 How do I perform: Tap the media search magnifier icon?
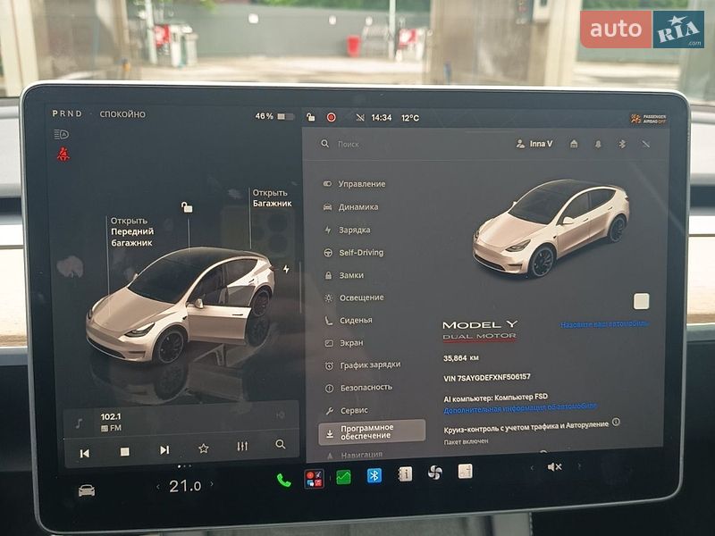281,444
